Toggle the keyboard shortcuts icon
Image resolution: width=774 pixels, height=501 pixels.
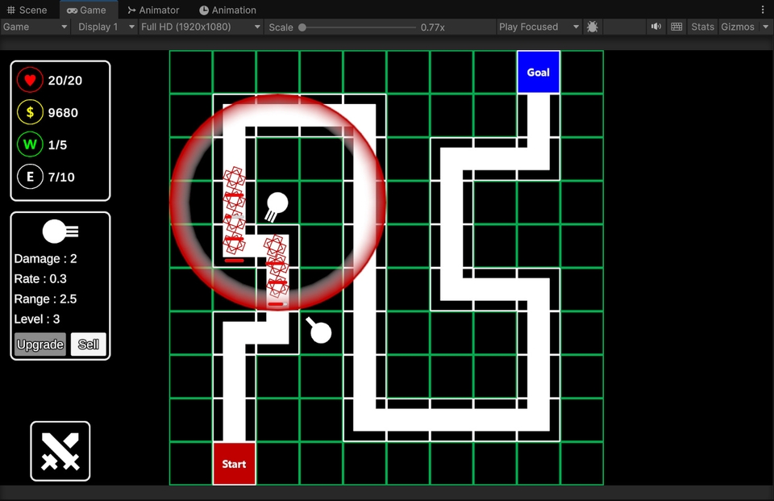point(676,27)
